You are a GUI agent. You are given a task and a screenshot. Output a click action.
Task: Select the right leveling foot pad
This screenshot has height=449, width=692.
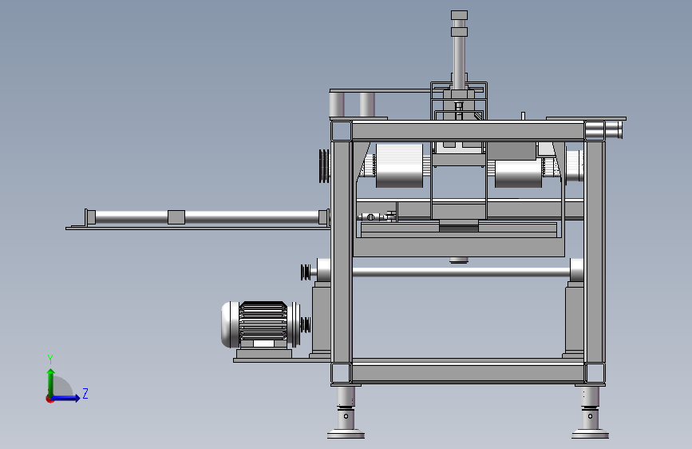[590, 434]
